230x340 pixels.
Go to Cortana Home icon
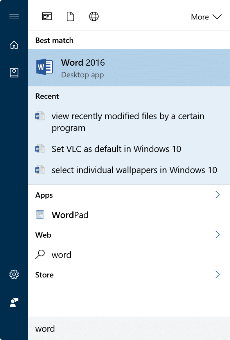(x=14, y=45)
